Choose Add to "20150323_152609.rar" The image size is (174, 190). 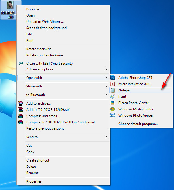(63, 110)
